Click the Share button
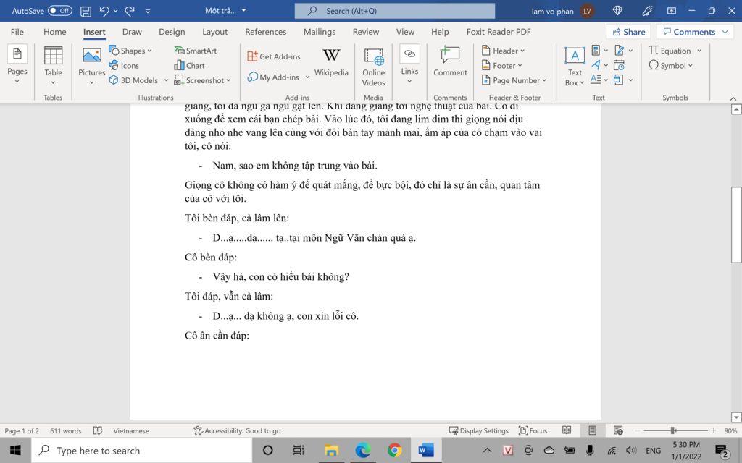The height and width of the screenshot is (463, 742). click(x=628, y=32)
